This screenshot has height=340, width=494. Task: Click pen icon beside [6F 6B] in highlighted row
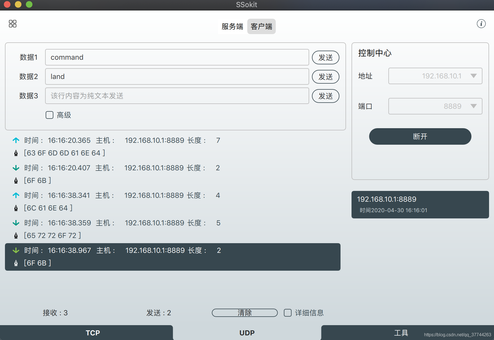[16, 263]
